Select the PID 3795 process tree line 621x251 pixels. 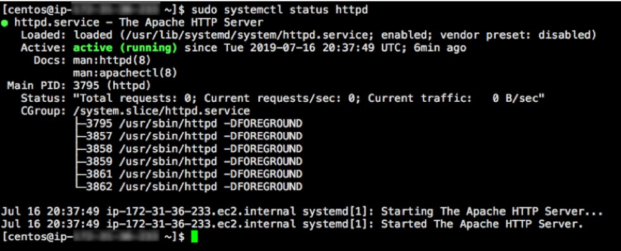[189, 124]
